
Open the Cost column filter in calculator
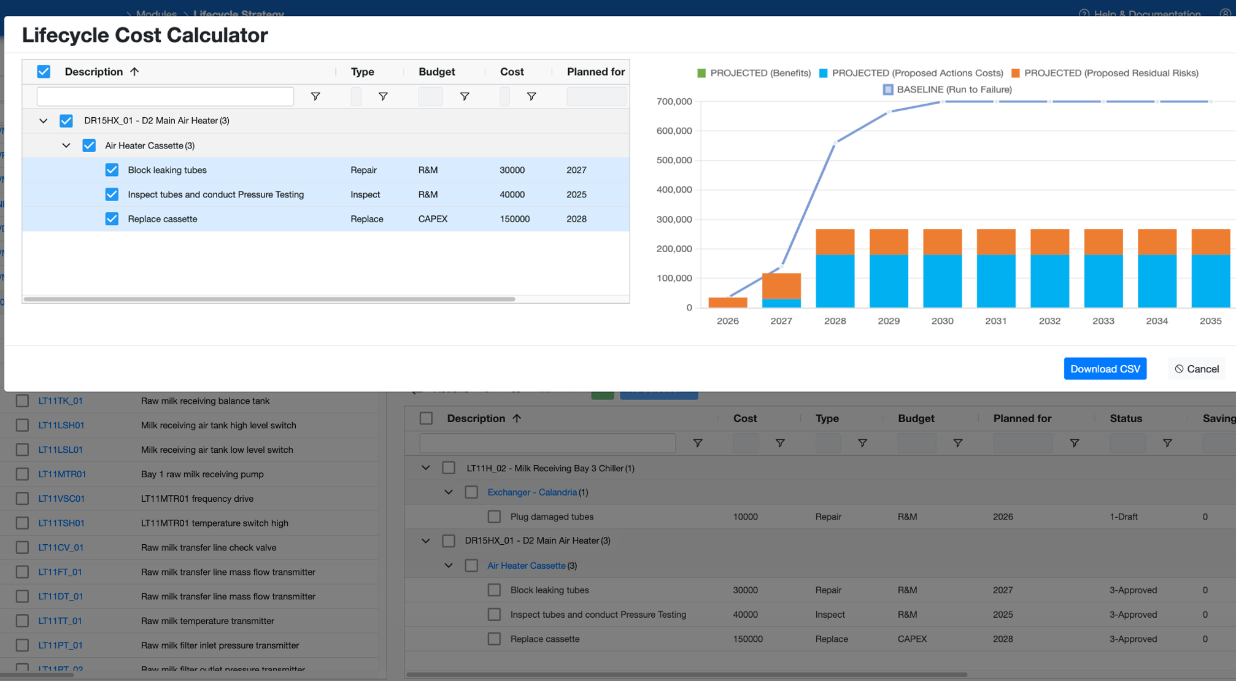point(531,96)
